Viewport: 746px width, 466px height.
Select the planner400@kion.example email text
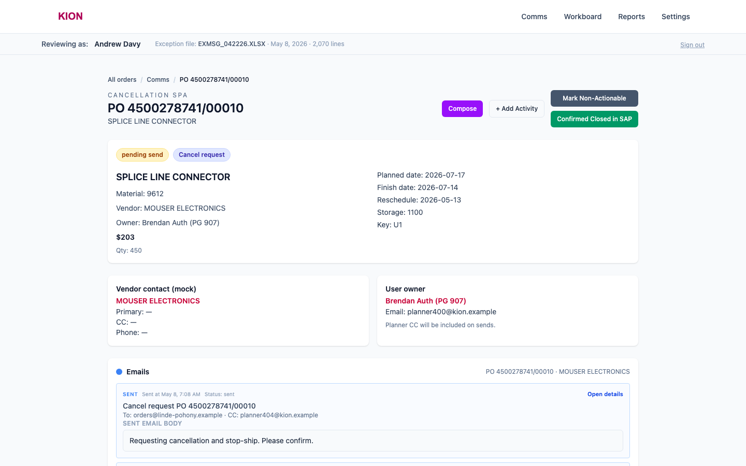coord(452,312)
